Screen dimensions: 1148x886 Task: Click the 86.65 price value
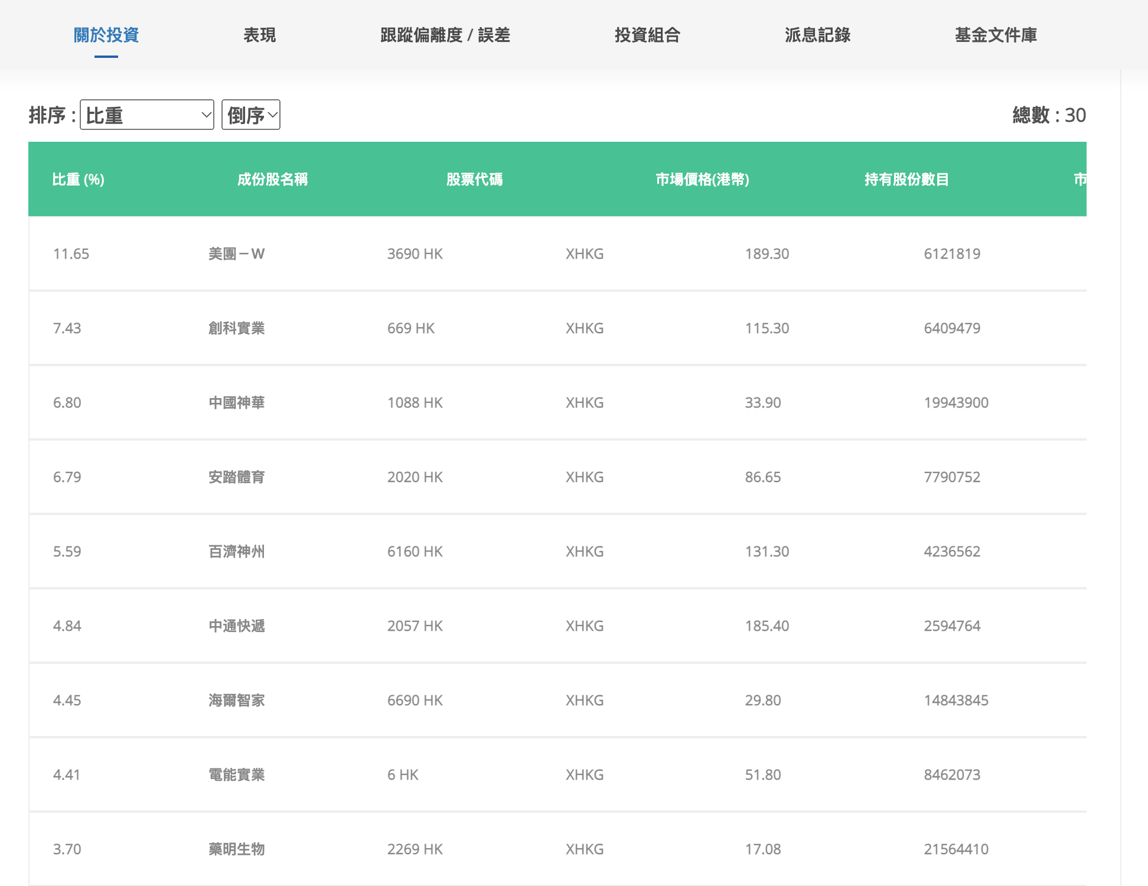[x=763, y=477]
